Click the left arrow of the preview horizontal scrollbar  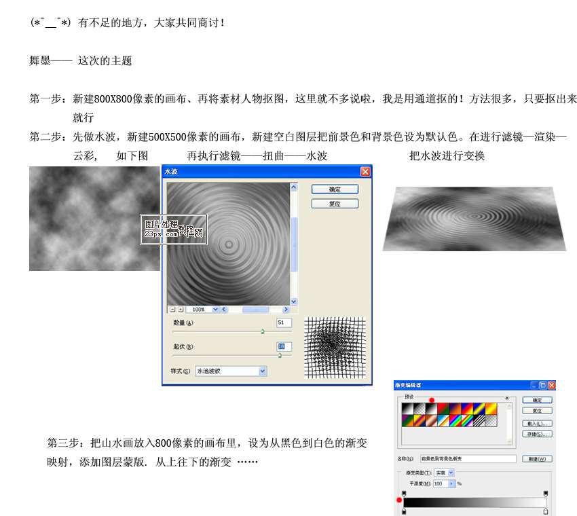click(x=224, y=310)
